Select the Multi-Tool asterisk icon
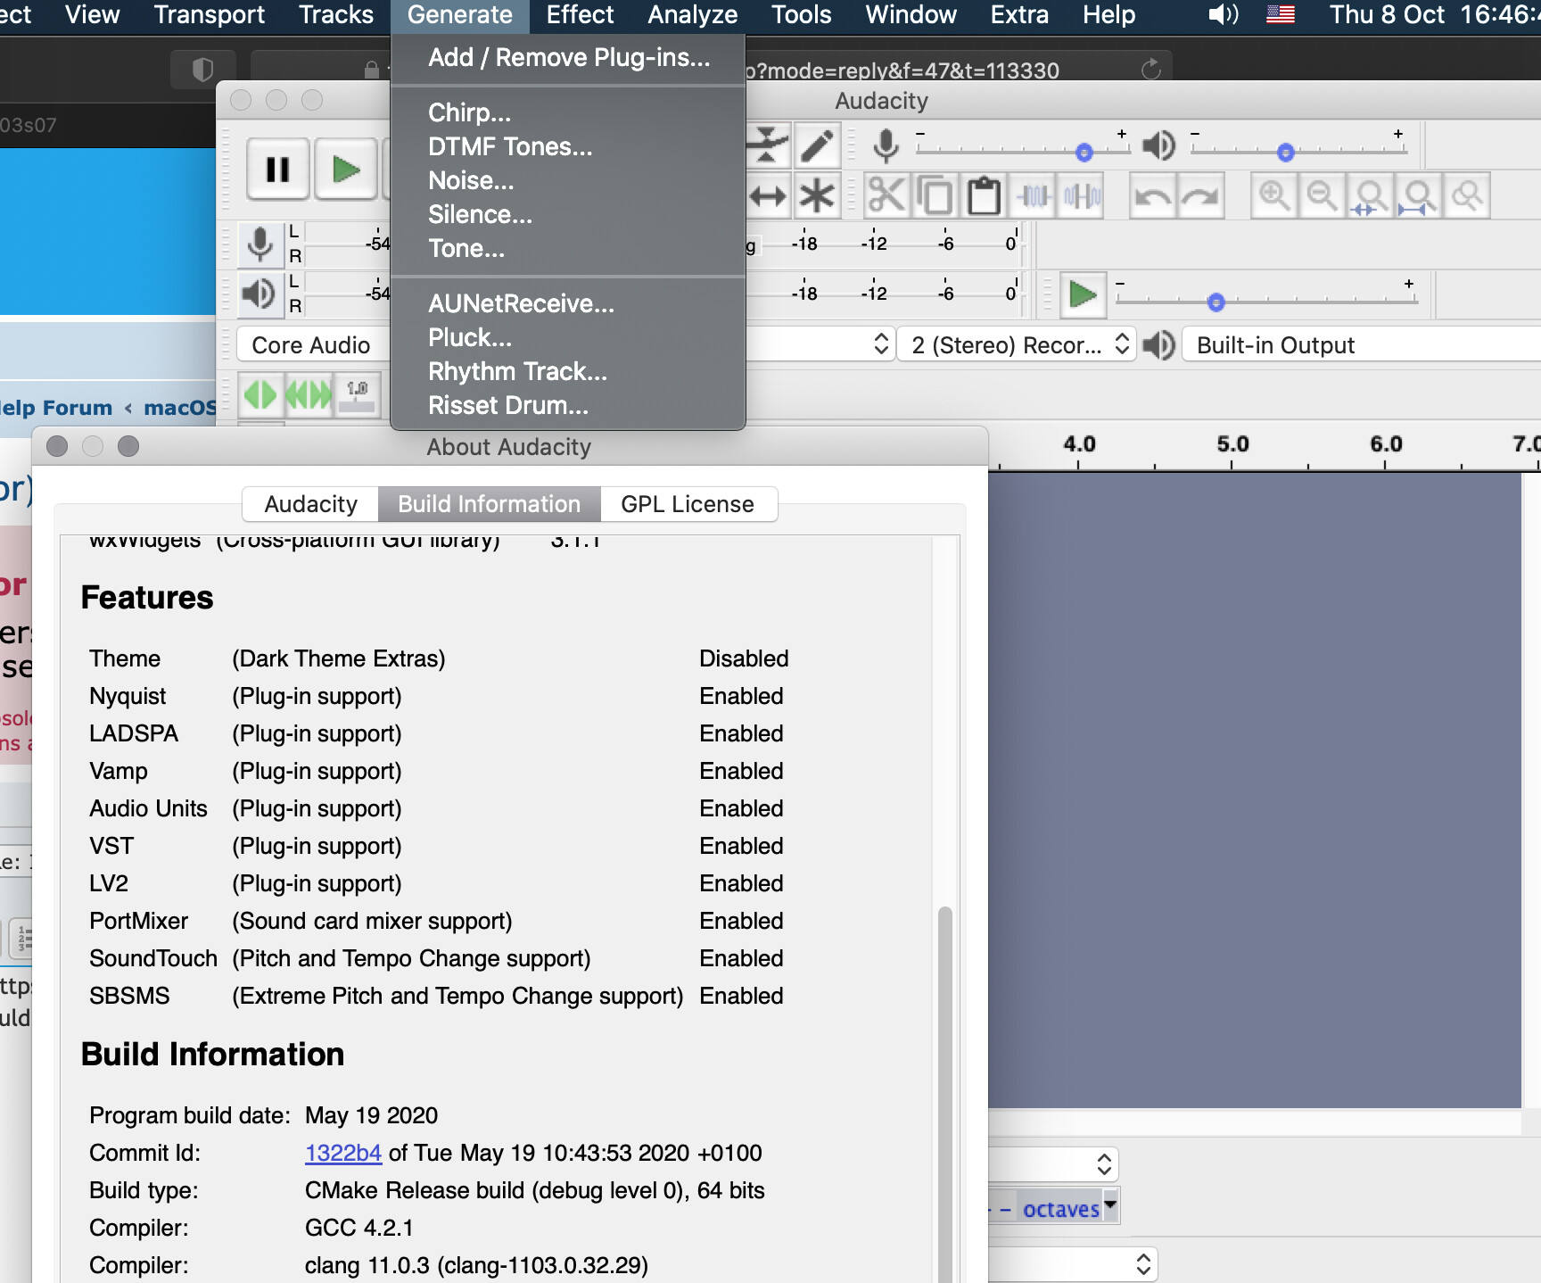 (817, 195)
